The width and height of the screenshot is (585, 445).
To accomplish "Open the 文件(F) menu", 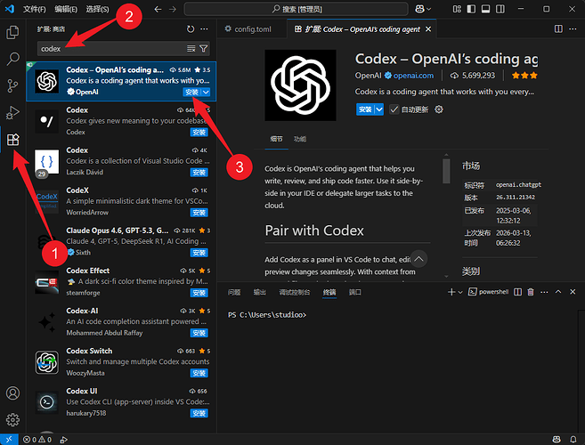I will [x=35, y=9].
